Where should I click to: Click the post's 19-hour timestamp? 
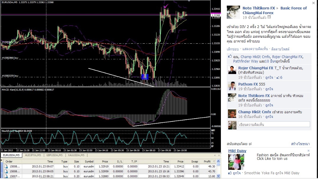254,18
